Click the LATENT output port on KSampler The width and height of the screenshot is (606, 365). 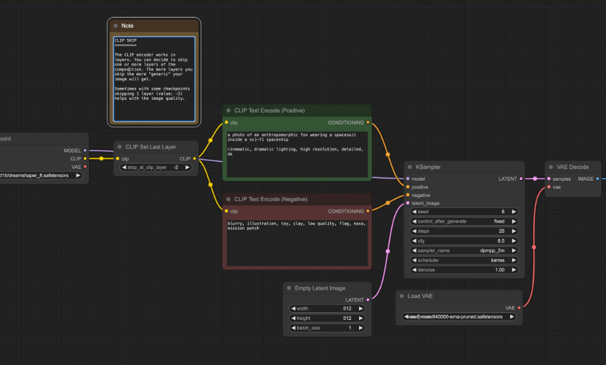point(521,179)
